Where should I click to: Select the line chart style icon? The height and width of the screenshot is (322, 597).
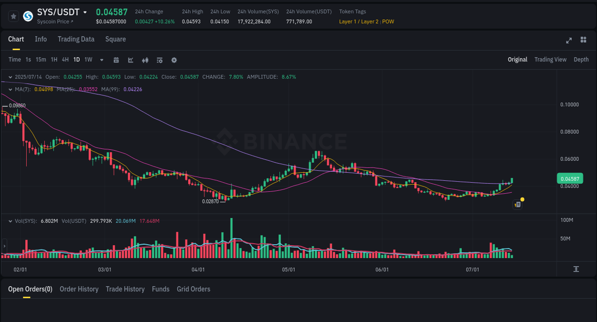pos(130,60)
